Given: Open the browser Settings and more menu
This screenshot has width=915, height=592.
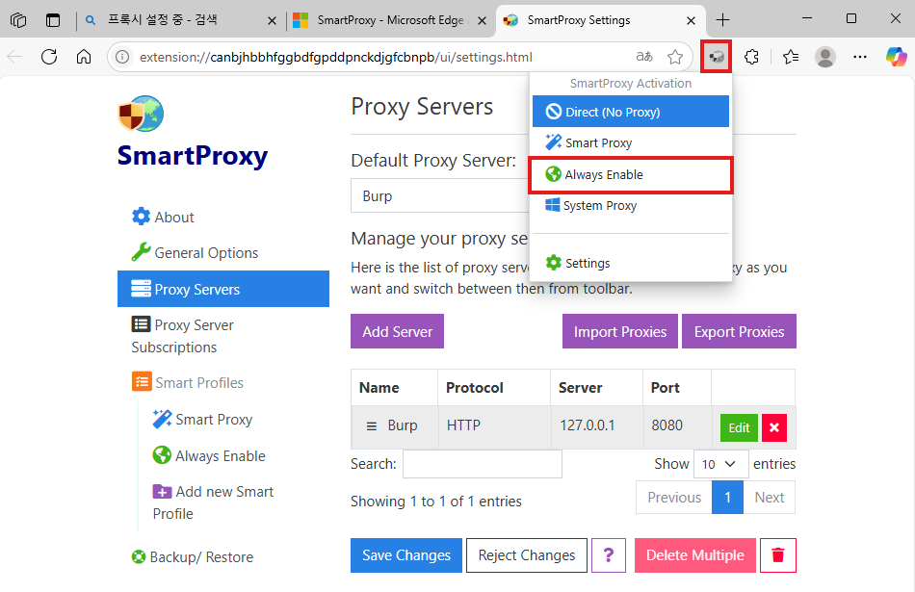Looking at the screenshot, I should pyautogui.click(x=860, y=57).
